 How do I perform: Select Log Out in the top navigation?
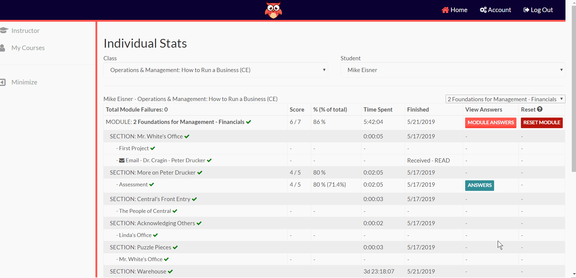click(x=538, y=10)
